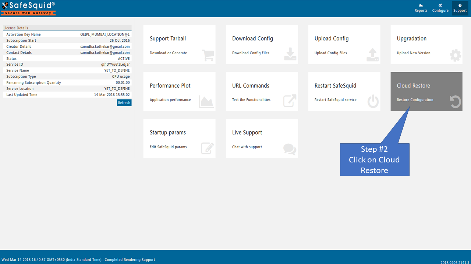This screenshot has width=471, height=264.
Task: Click the Cloud Restore tile title
Action: [x=413, y=85]
